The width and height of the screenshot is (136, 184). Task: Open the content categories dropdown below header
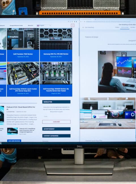(56, 141)
